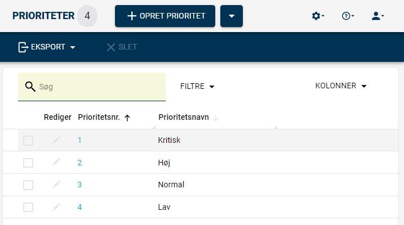Open the help question mark menu
404x225 pixels.
click(x=348, y=16)
